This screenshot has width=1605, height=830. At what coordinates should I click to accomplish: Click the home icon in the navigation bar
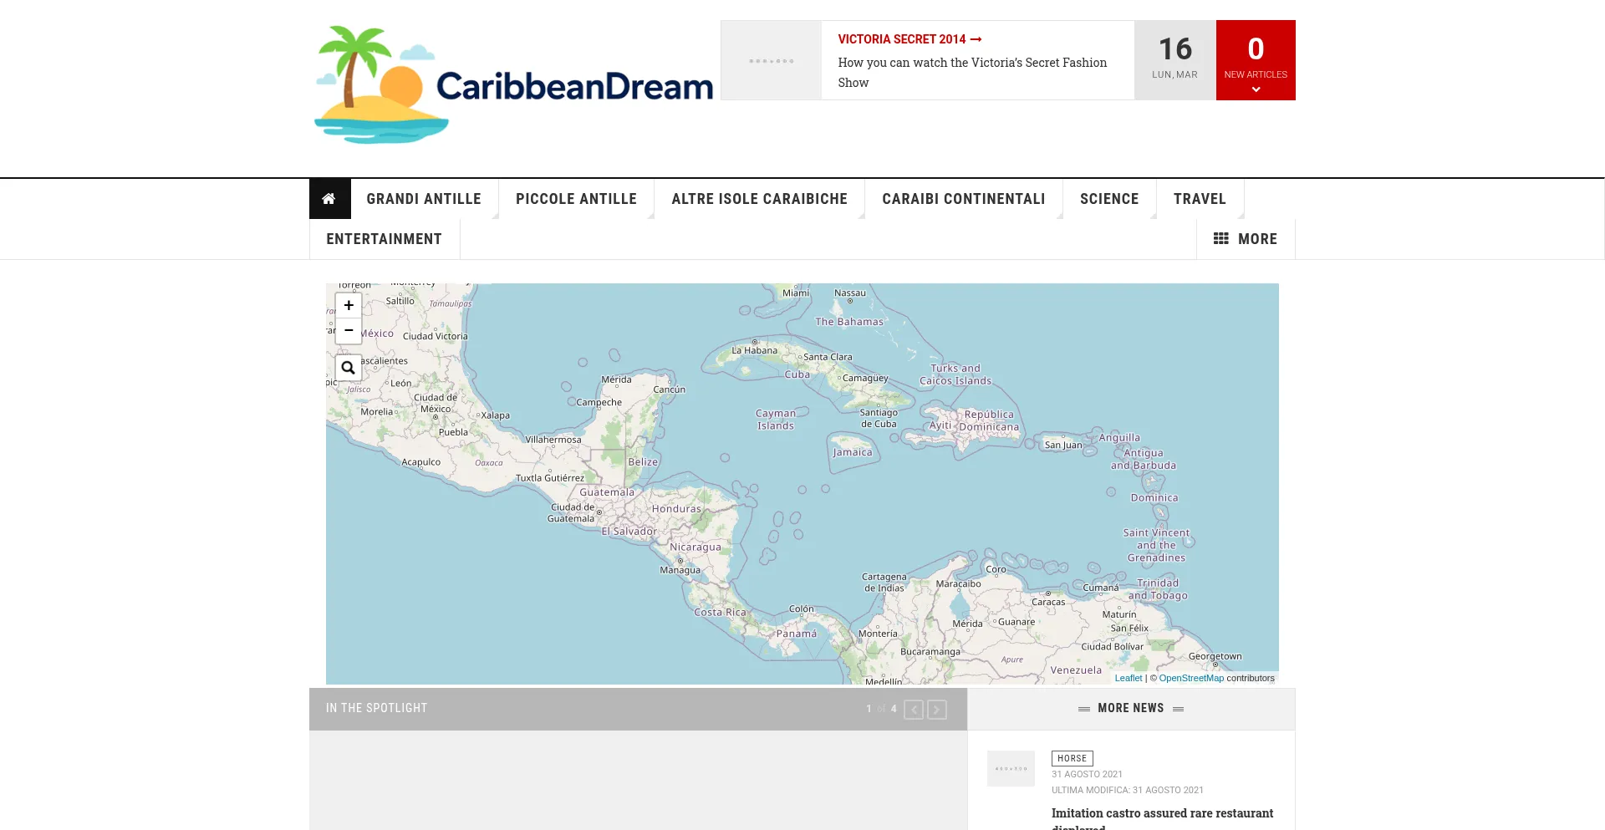(x=329, y=199)
